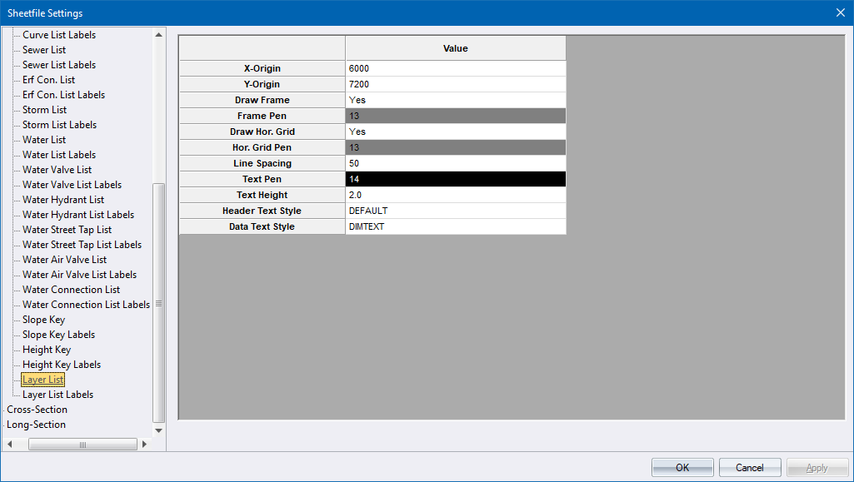The image size is (854, 482).
Task: Click the black Text Pen color cell
Action: 455,179
